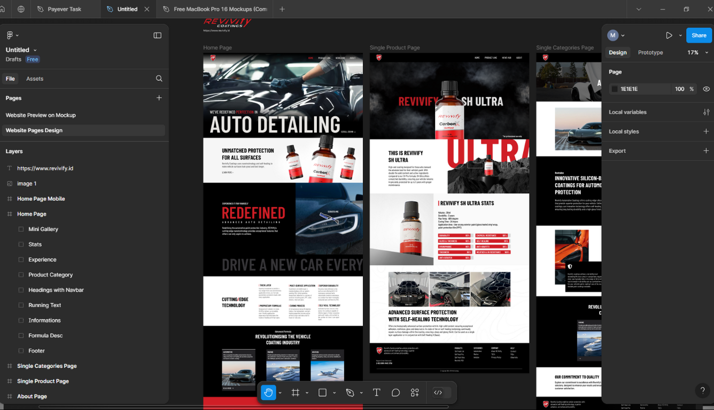
Task: Open user avatar M menu
Action: point(612,35)
